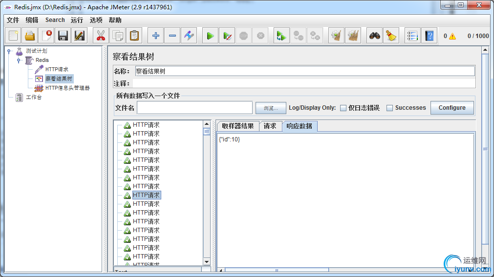Shutdown all remote engines icon
The width and height of the screenshot is (494, 277).
(315, 36)
